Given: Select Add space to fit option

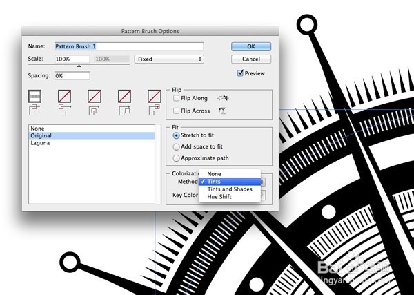Looking at the screenshot, I should pos(176,146).
